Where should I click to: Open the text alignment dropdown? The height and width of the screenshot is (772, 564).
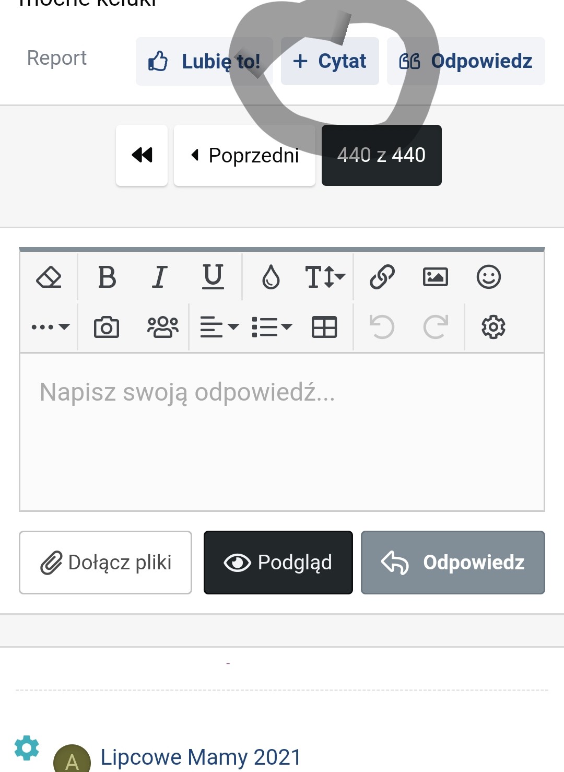(x=219, y=327)
